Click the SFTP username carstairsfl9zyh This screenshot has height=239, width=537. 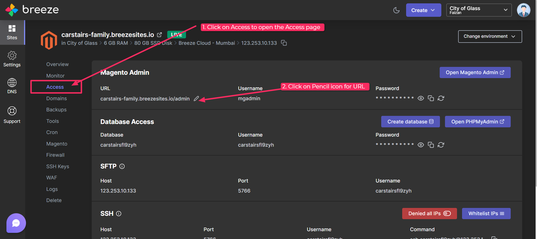click(x=393, y=191)
